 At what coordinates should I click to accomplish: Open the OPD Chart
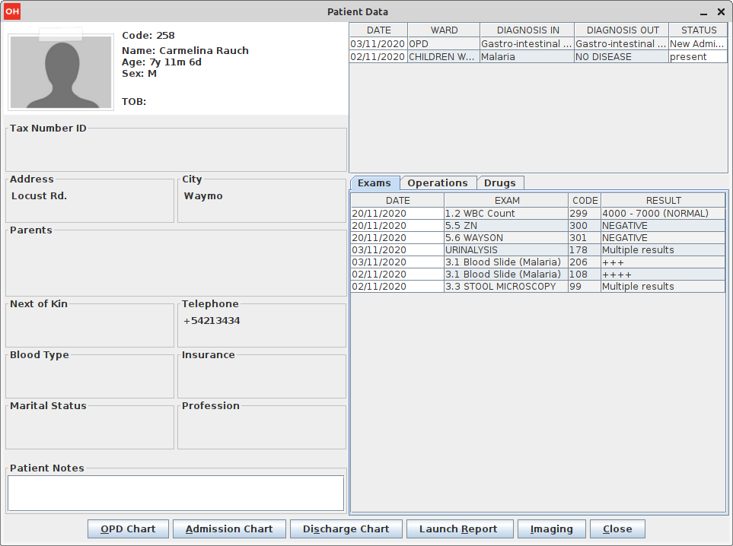128,529
